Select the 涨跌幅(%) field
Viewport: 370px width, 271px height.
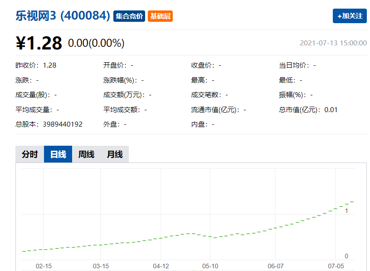coord(123,80)
